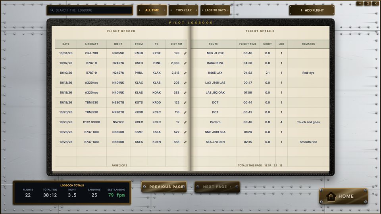The height and width of the screenshot is (214, 381).
Task: Click the From column header
Action: (x=139, y=44)
